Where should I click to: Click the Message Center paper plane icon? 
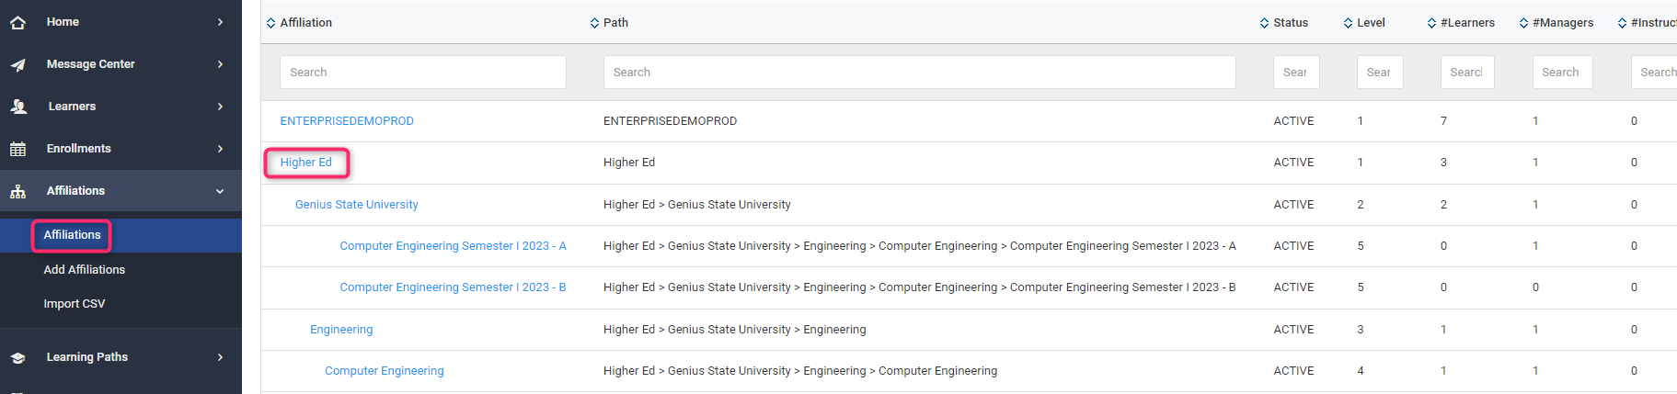(17, 64)
